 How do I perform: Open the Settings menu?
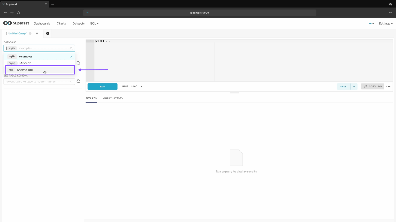tap(385, 24)
